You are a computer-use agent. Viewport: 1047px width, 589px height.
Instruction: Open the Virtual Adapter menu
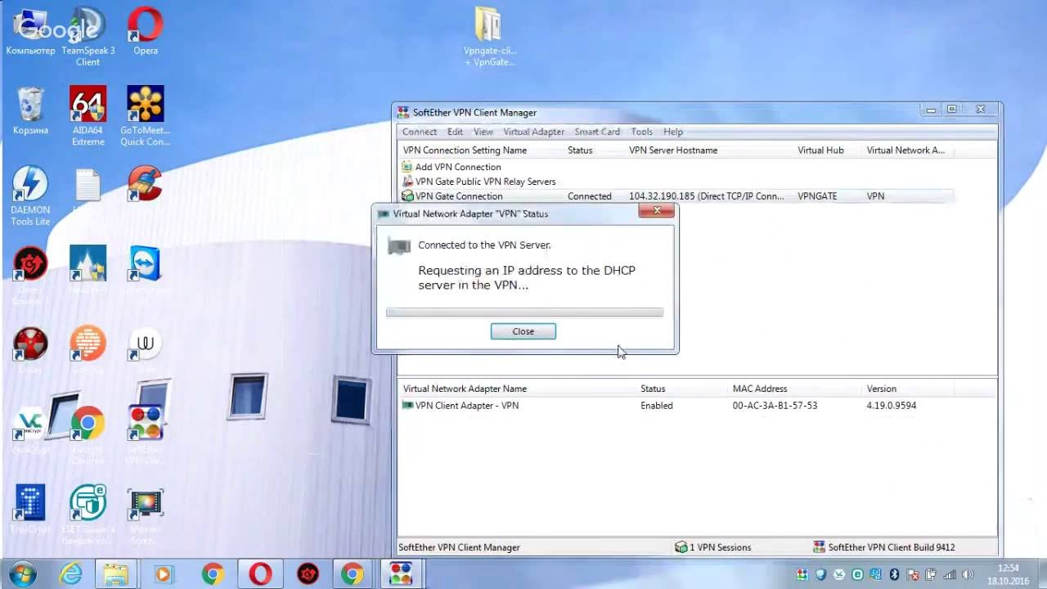pyautogui.click(x=533, y=132)
